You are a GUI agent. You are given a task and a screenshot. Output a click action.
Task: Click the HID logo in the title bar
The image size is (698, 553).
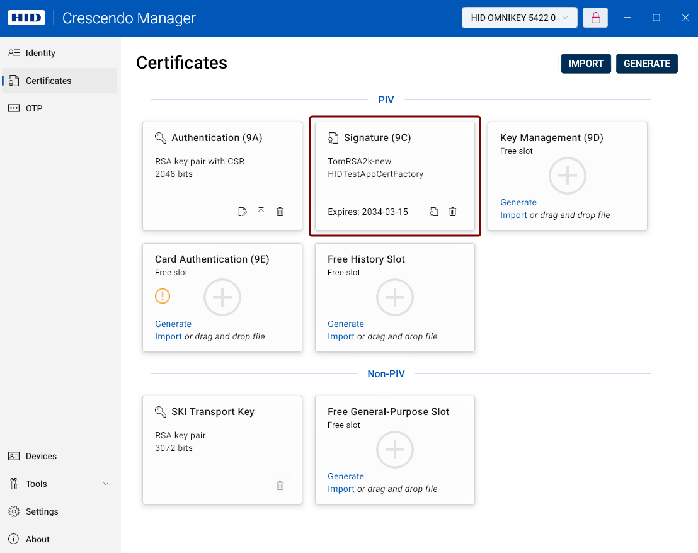pos(26,18)
